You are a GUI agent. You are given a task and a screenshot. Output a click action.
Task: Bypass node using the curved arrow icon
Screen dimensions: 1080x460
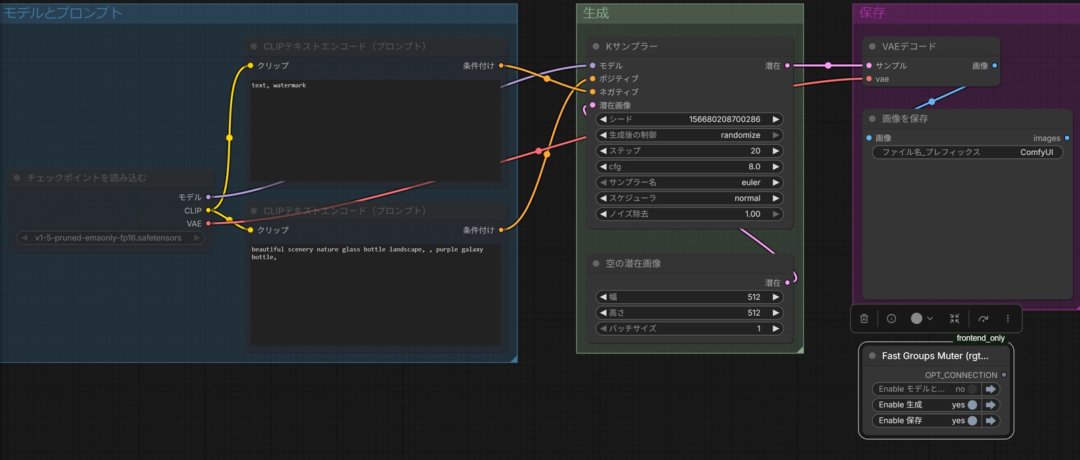983,318
